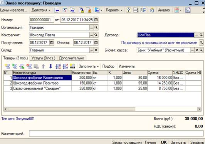Image resolution: width=205 pixels, height=144 pixels.
Task: Click the document copy icon with blue arrows
Action: tap(72, 10)
